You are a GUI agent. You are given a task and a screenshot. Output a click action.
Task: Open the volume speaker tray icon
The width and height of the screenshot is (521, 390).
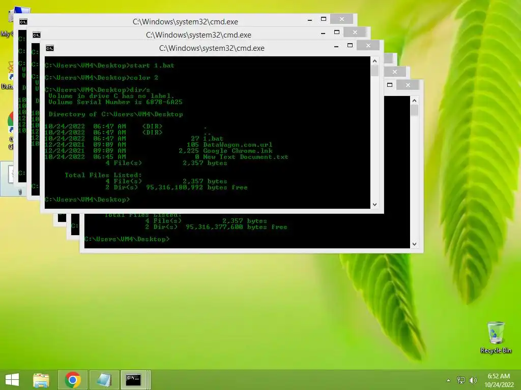(473, 380)
